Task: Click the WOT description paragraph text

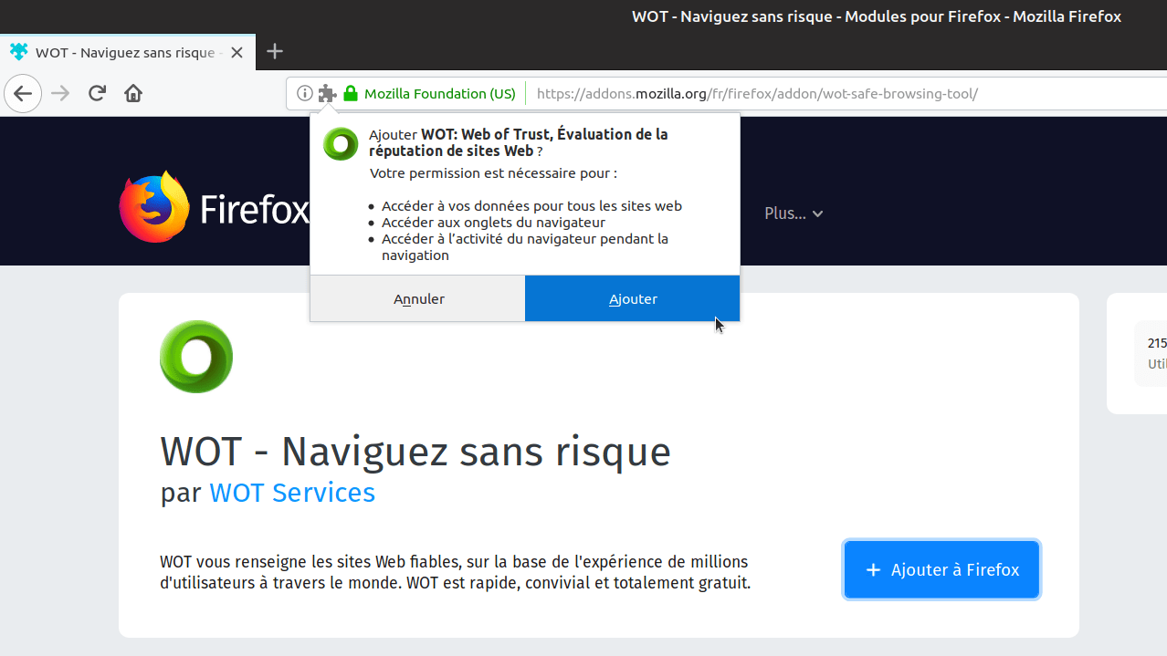Action: coord(455,572)
